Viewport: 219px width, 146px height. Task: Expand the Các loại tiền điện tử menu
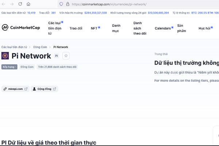click(55, 28)
